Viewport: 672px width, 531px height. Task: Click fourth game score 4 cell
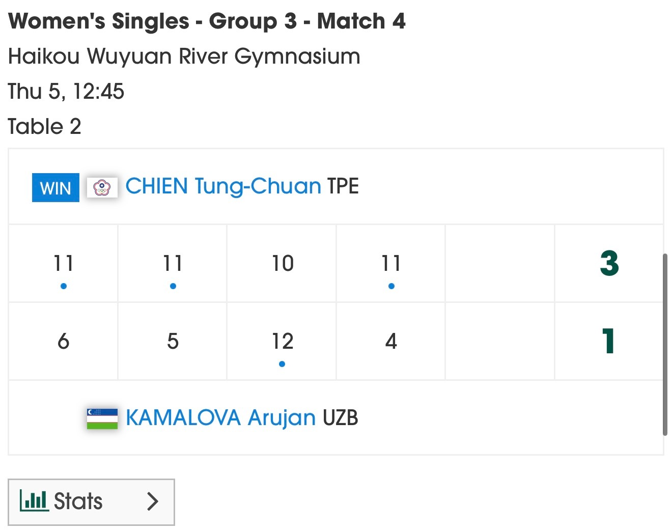coord(391,341)
